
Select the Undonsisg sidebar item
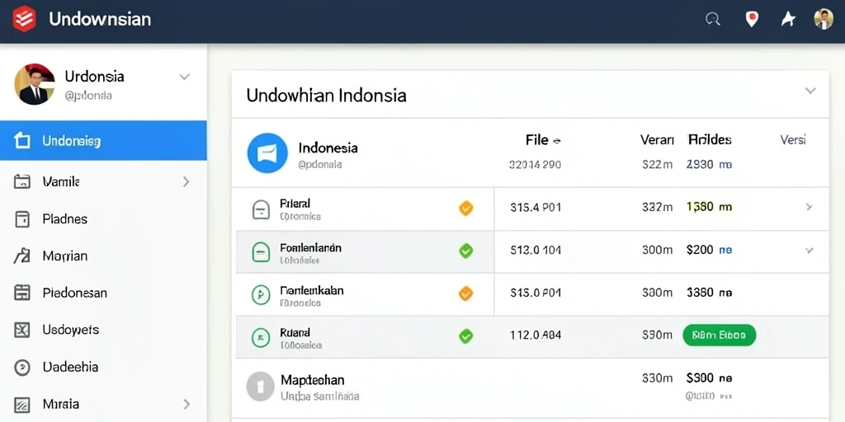click(x=103, y=140)
